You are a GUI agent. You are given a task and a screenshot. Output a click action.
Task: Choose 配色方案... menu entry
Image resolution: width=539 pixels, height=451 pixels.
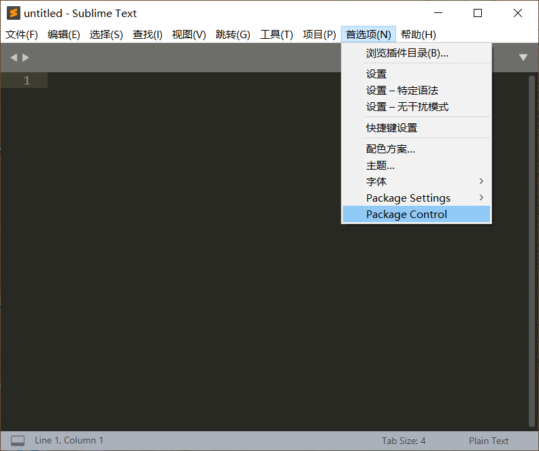pyautogui.click(x=416, y=149)
